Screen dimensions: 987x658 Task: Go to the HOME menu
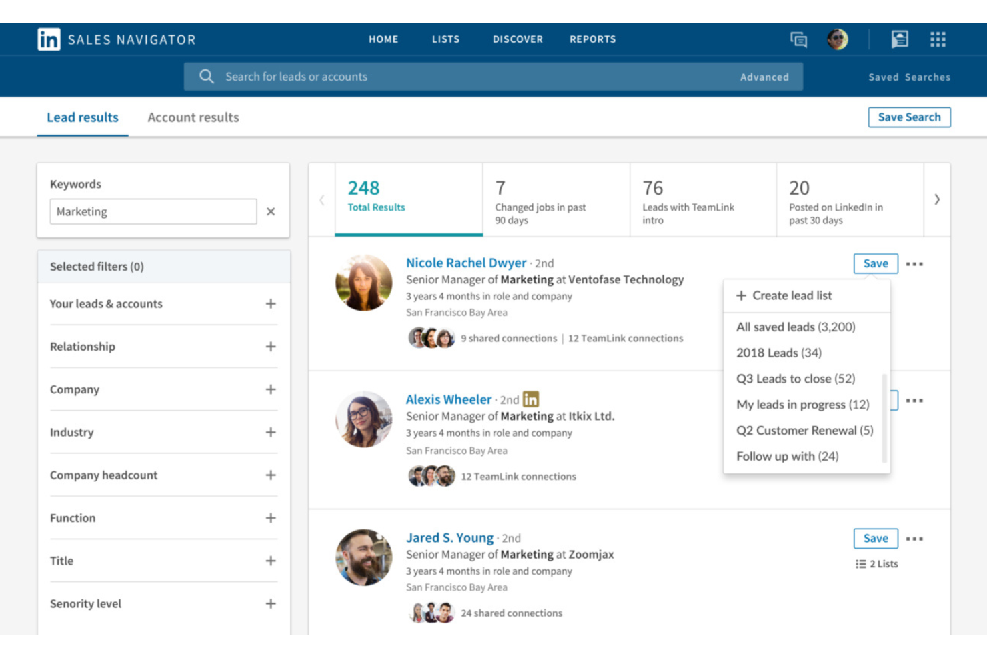pos(383,39)
